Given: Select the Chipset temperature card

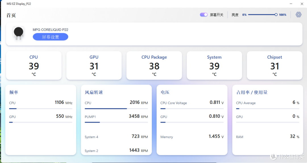Looking at the screenshot, I should point(275,65).
